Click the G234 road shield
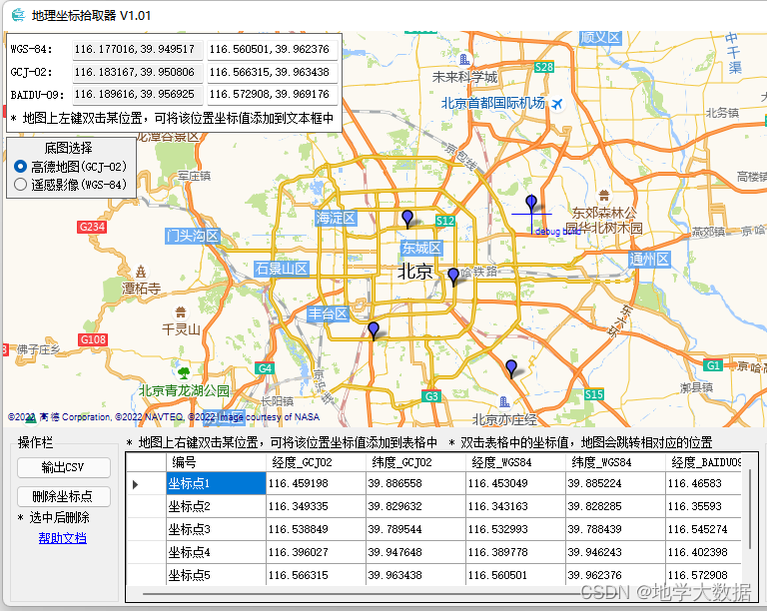767x611 pixels. [x=92, y=227]
